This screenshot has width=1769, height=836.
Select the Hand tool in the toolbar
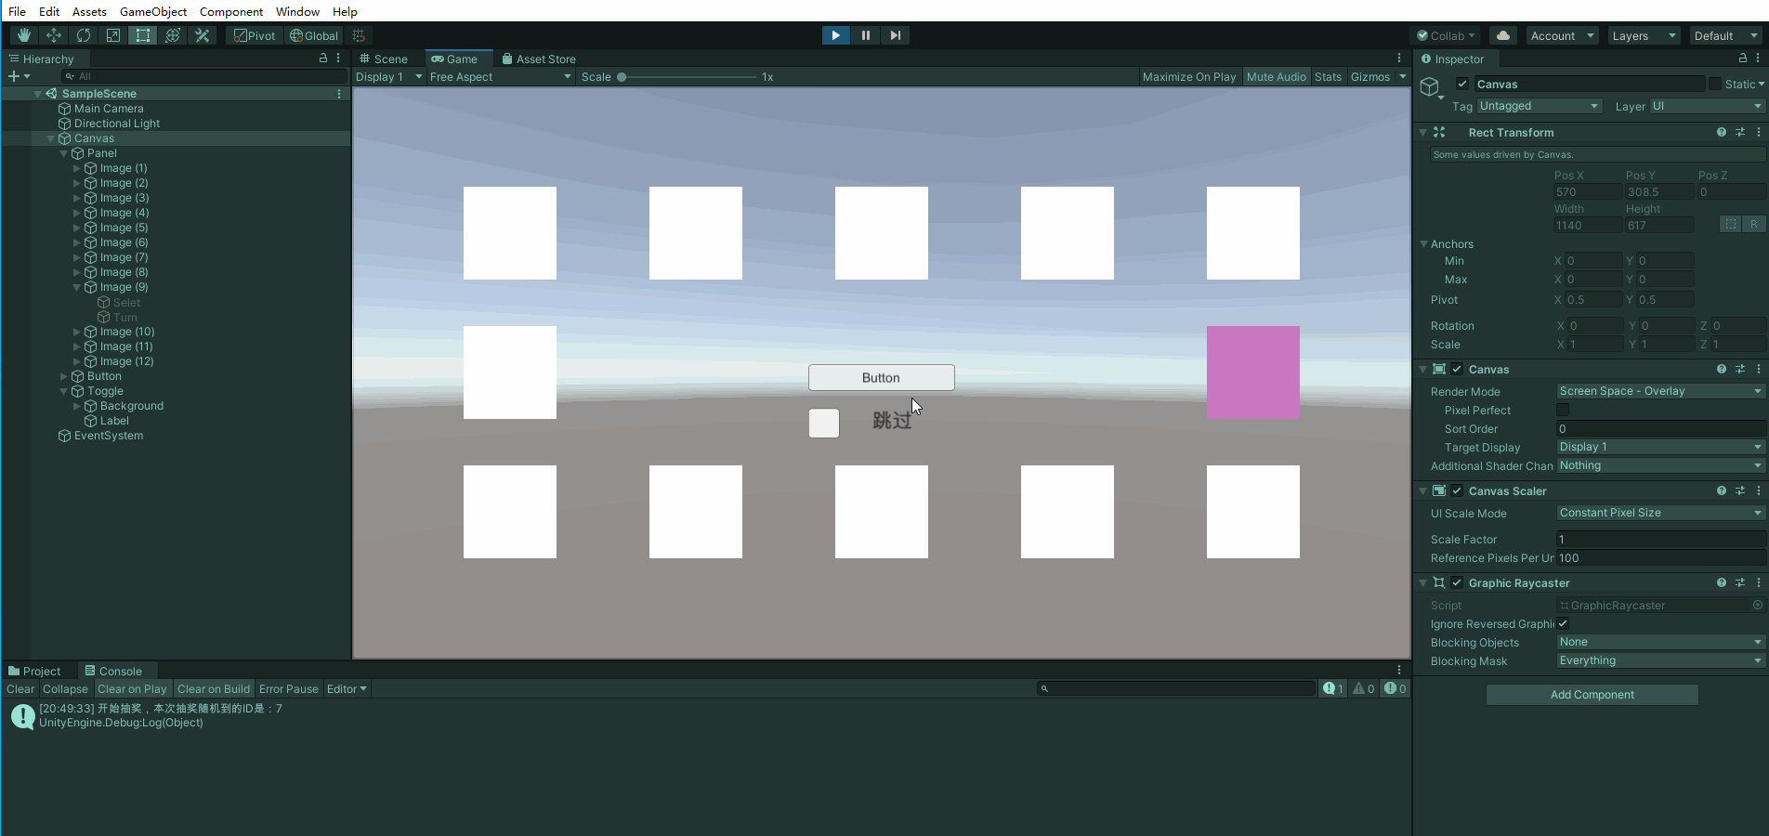click(x=22, y=35)
